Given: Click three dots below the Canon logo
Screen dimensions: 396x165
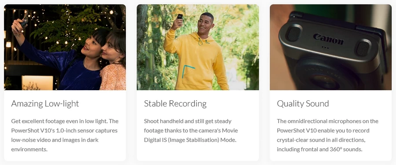Looking at the screenshot, I should point(325,47).
